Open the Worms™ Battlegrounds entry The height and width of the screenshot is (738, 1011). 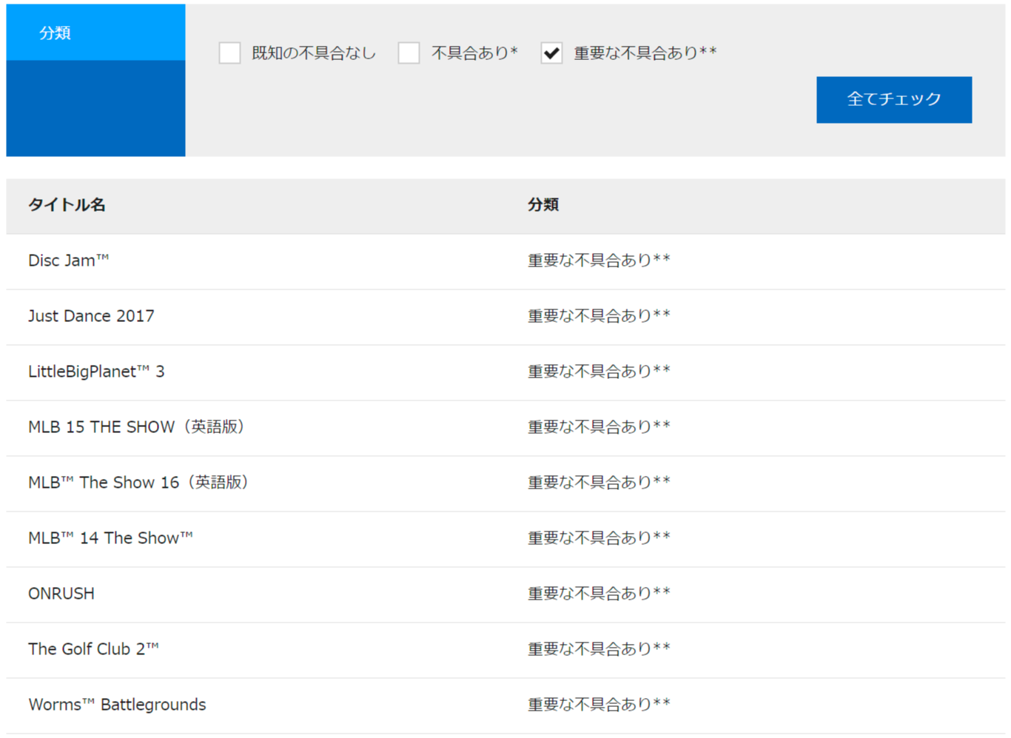tap(117, 705)
